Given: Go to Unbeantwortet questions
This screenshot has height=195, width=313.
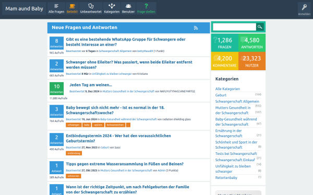Looking at the screenshot, I should [91, 8].
